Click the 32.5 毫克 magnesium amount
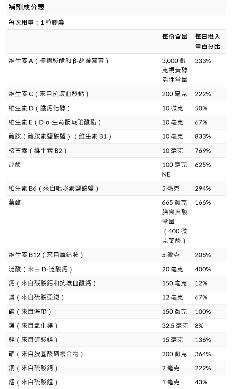Screen dimensions: 232x389 pos(175,326)
